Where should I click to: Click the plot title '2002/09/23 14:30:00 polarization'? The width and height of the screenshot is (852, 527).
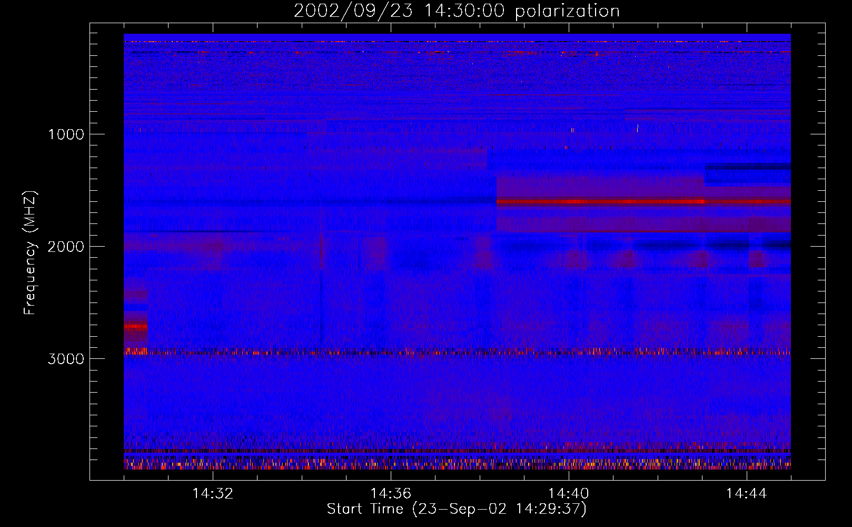457,11
